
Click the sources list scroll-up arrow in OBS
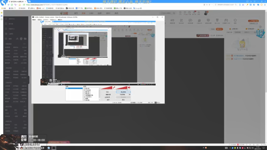tap(99, 88)
